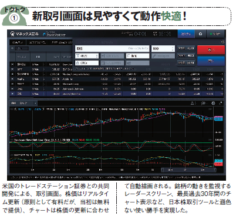
Task: Select the middle price quote button
Action: point(186,55)
